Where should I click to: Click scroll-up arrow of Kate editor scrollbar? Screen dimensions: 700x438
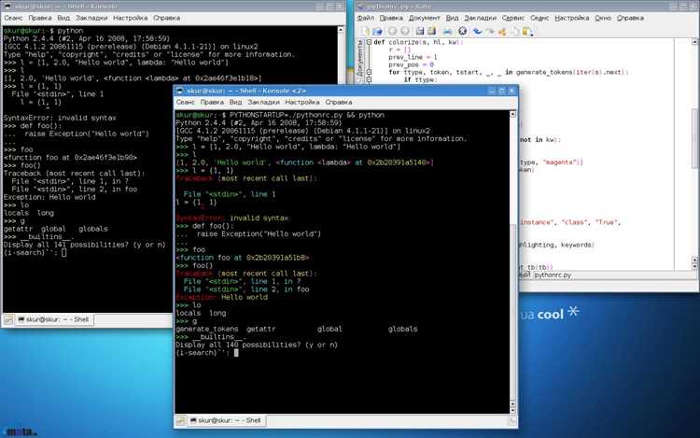tap(694, 41)
